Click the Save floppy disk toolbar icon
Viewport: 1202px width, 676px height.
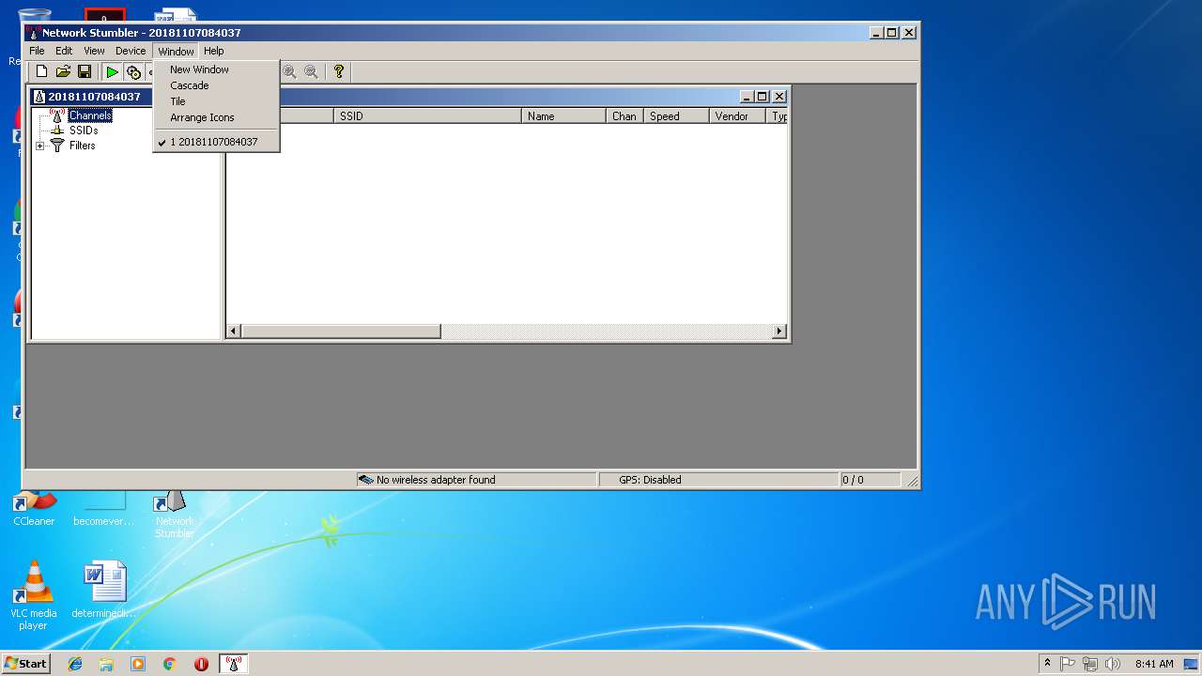click(85, 72)
